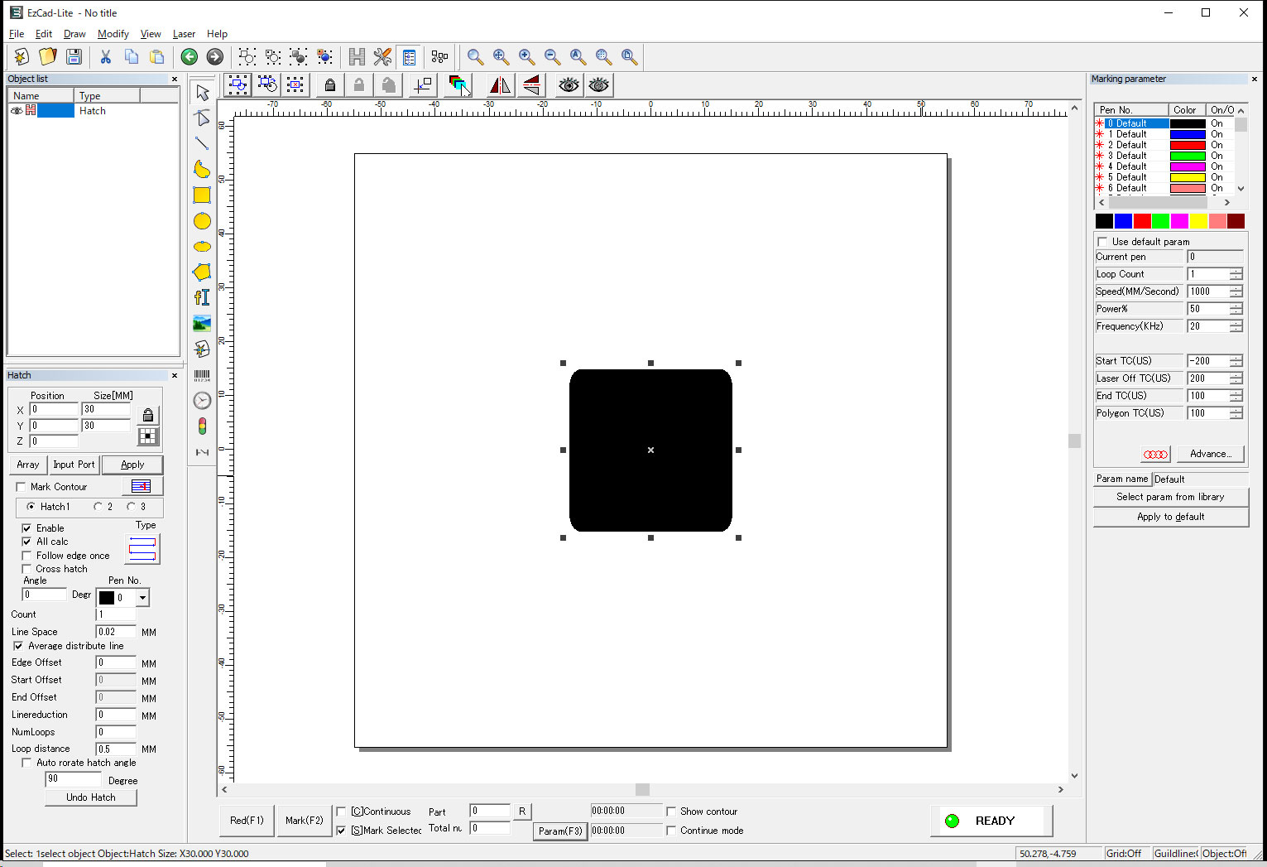Select the barcode tool

[202, 376]
